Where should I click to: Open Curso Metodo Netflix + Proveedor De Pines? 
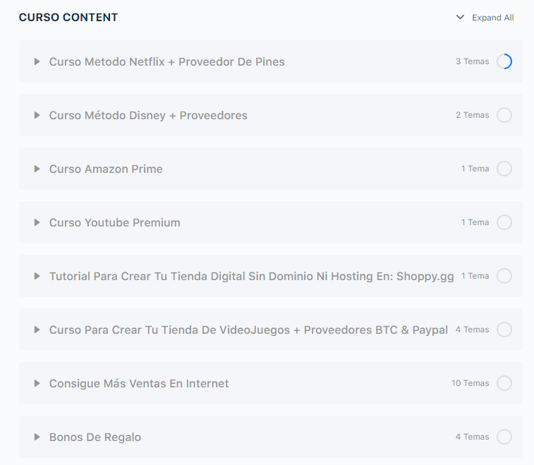(x=167, y=61)
